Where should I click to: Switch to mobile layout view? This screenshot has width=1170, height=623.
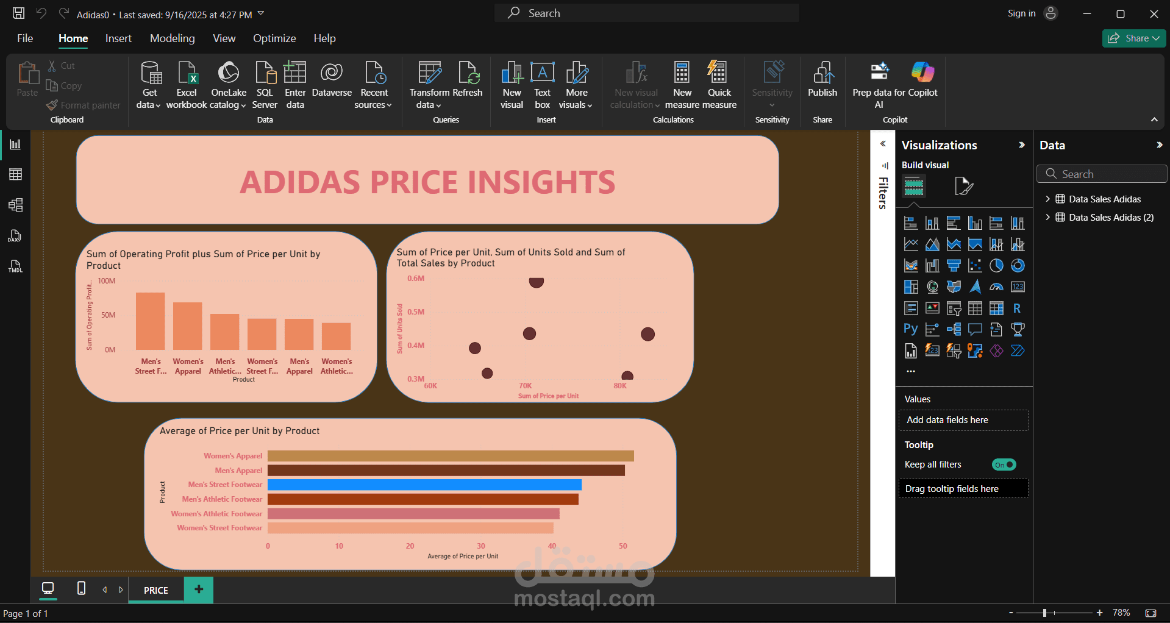tap(81, 588)
